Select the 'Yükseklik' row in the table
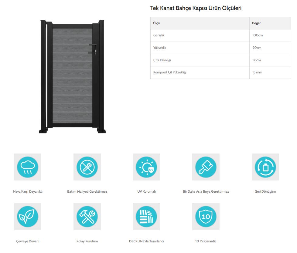The height and width of the screenshot is (253, 297). pos(159,48)
